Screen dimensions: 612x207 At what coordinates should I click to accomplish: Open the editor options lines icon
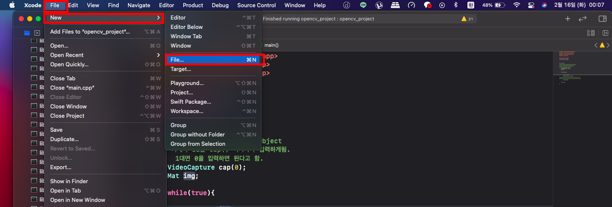coord(590,33)
